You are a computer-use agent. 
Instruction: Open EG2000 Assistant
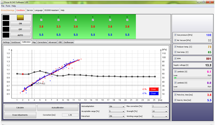pos(51,10)
